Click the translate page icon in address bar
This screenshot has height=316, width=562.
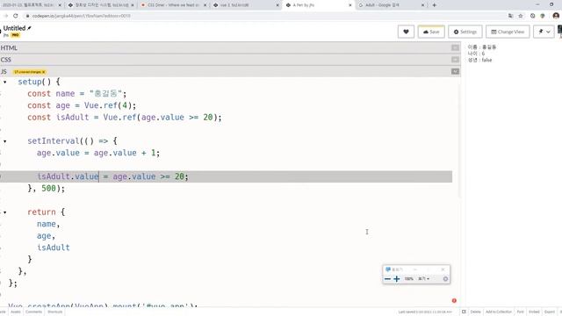pyautogui.click(x=510, y=16)
